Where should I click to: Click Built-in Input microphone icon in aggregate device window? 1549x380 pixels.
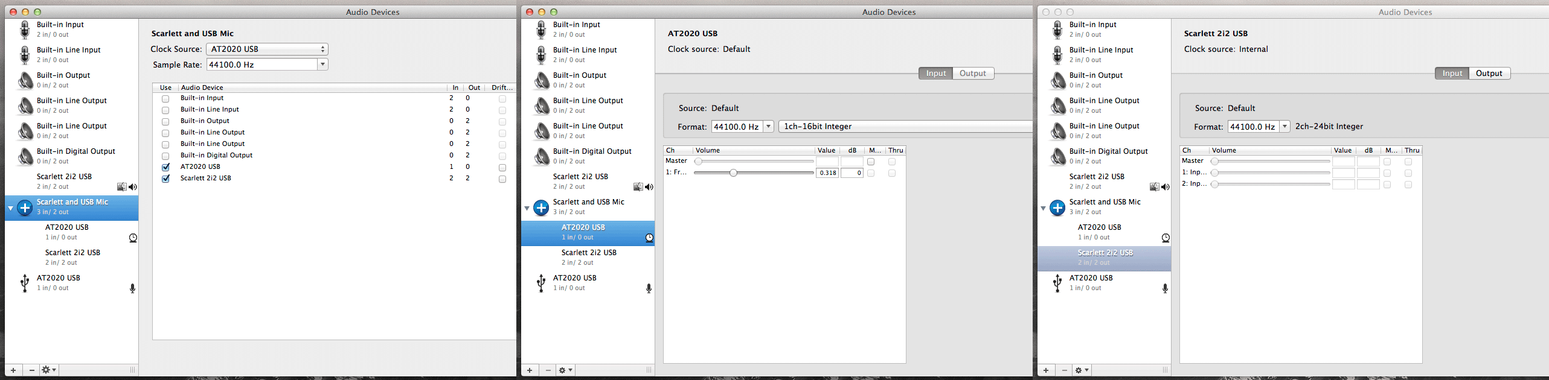point(25,30)
